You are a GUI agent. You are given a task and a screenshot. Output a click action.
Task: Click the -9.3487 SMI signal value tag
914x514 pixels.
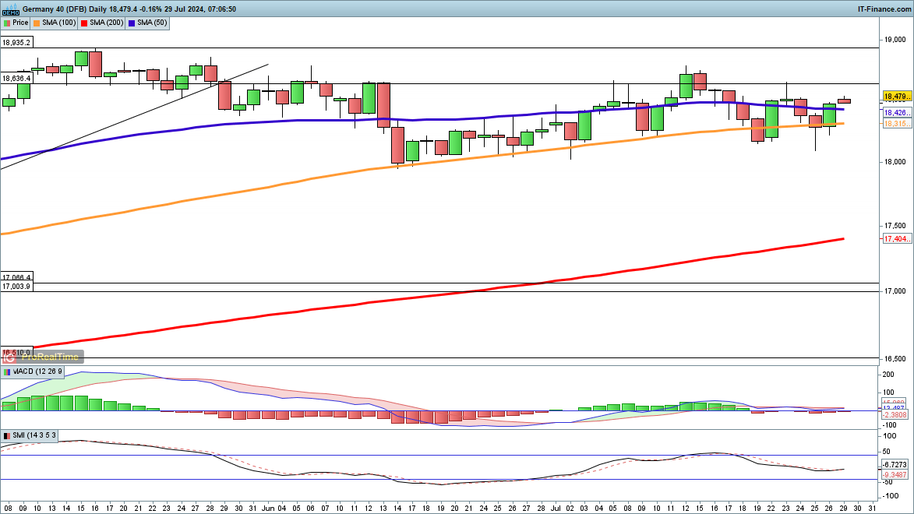(x=895, y=474)
